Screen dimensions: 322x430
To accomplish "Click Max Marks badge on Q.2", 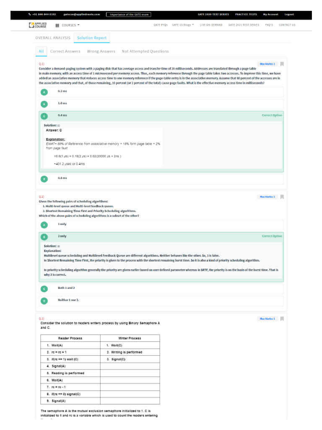I will click(267, 197).
